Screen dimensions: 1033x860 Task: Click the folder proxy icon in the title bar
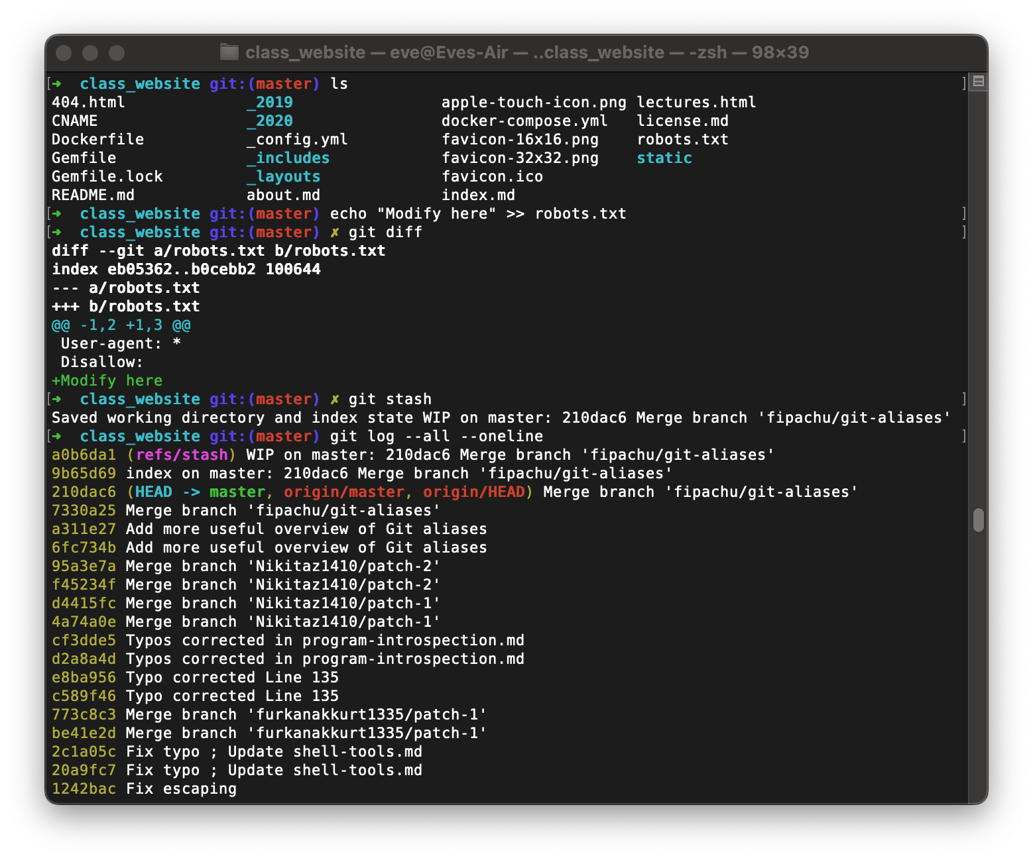pyautogui.click(x=229, y=52)
